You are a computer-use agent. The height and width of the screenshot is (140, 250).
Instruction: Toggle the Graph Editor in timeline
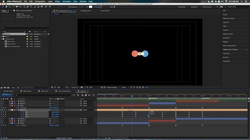[x=94, y=95]
